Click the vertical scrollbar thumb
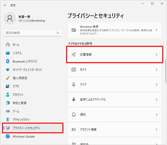 (x=166, y=71)
